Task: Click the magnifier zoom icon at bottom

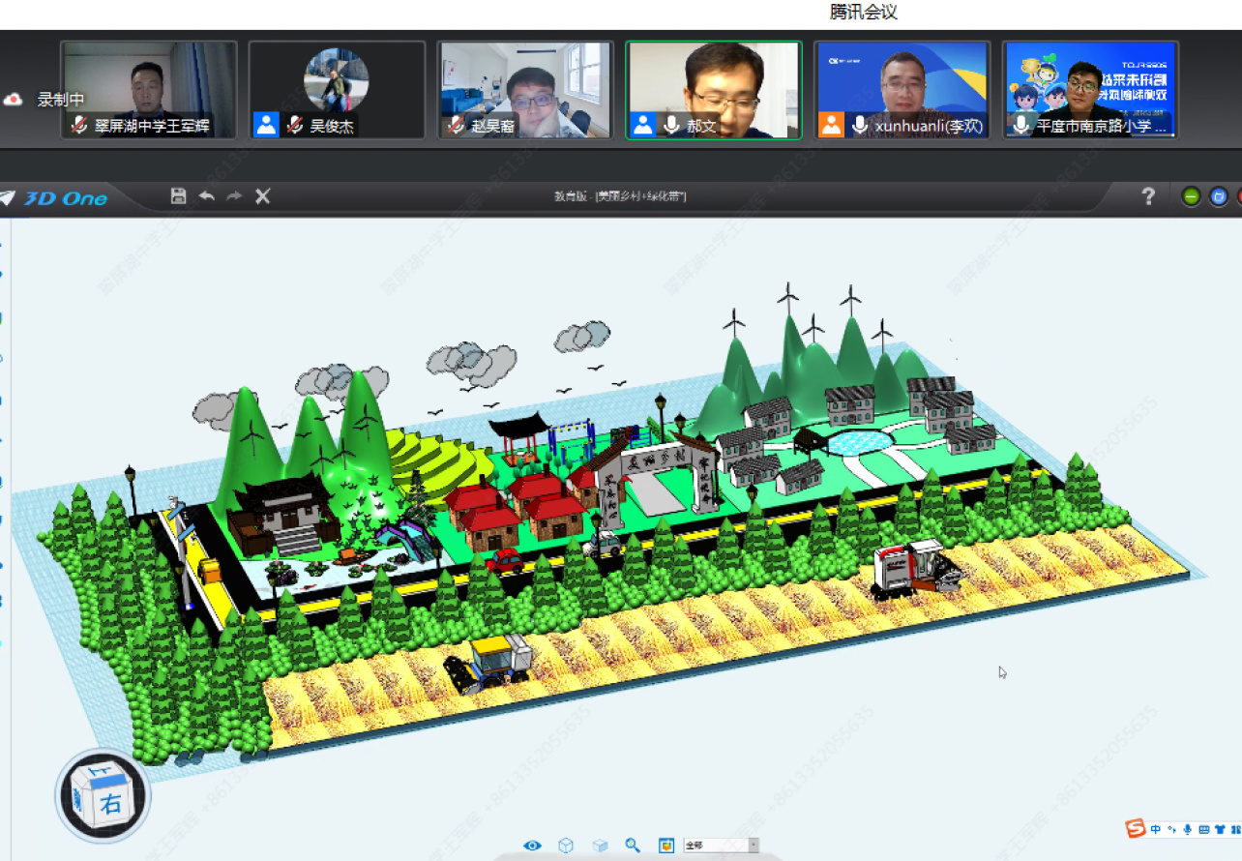Action: 633,846
